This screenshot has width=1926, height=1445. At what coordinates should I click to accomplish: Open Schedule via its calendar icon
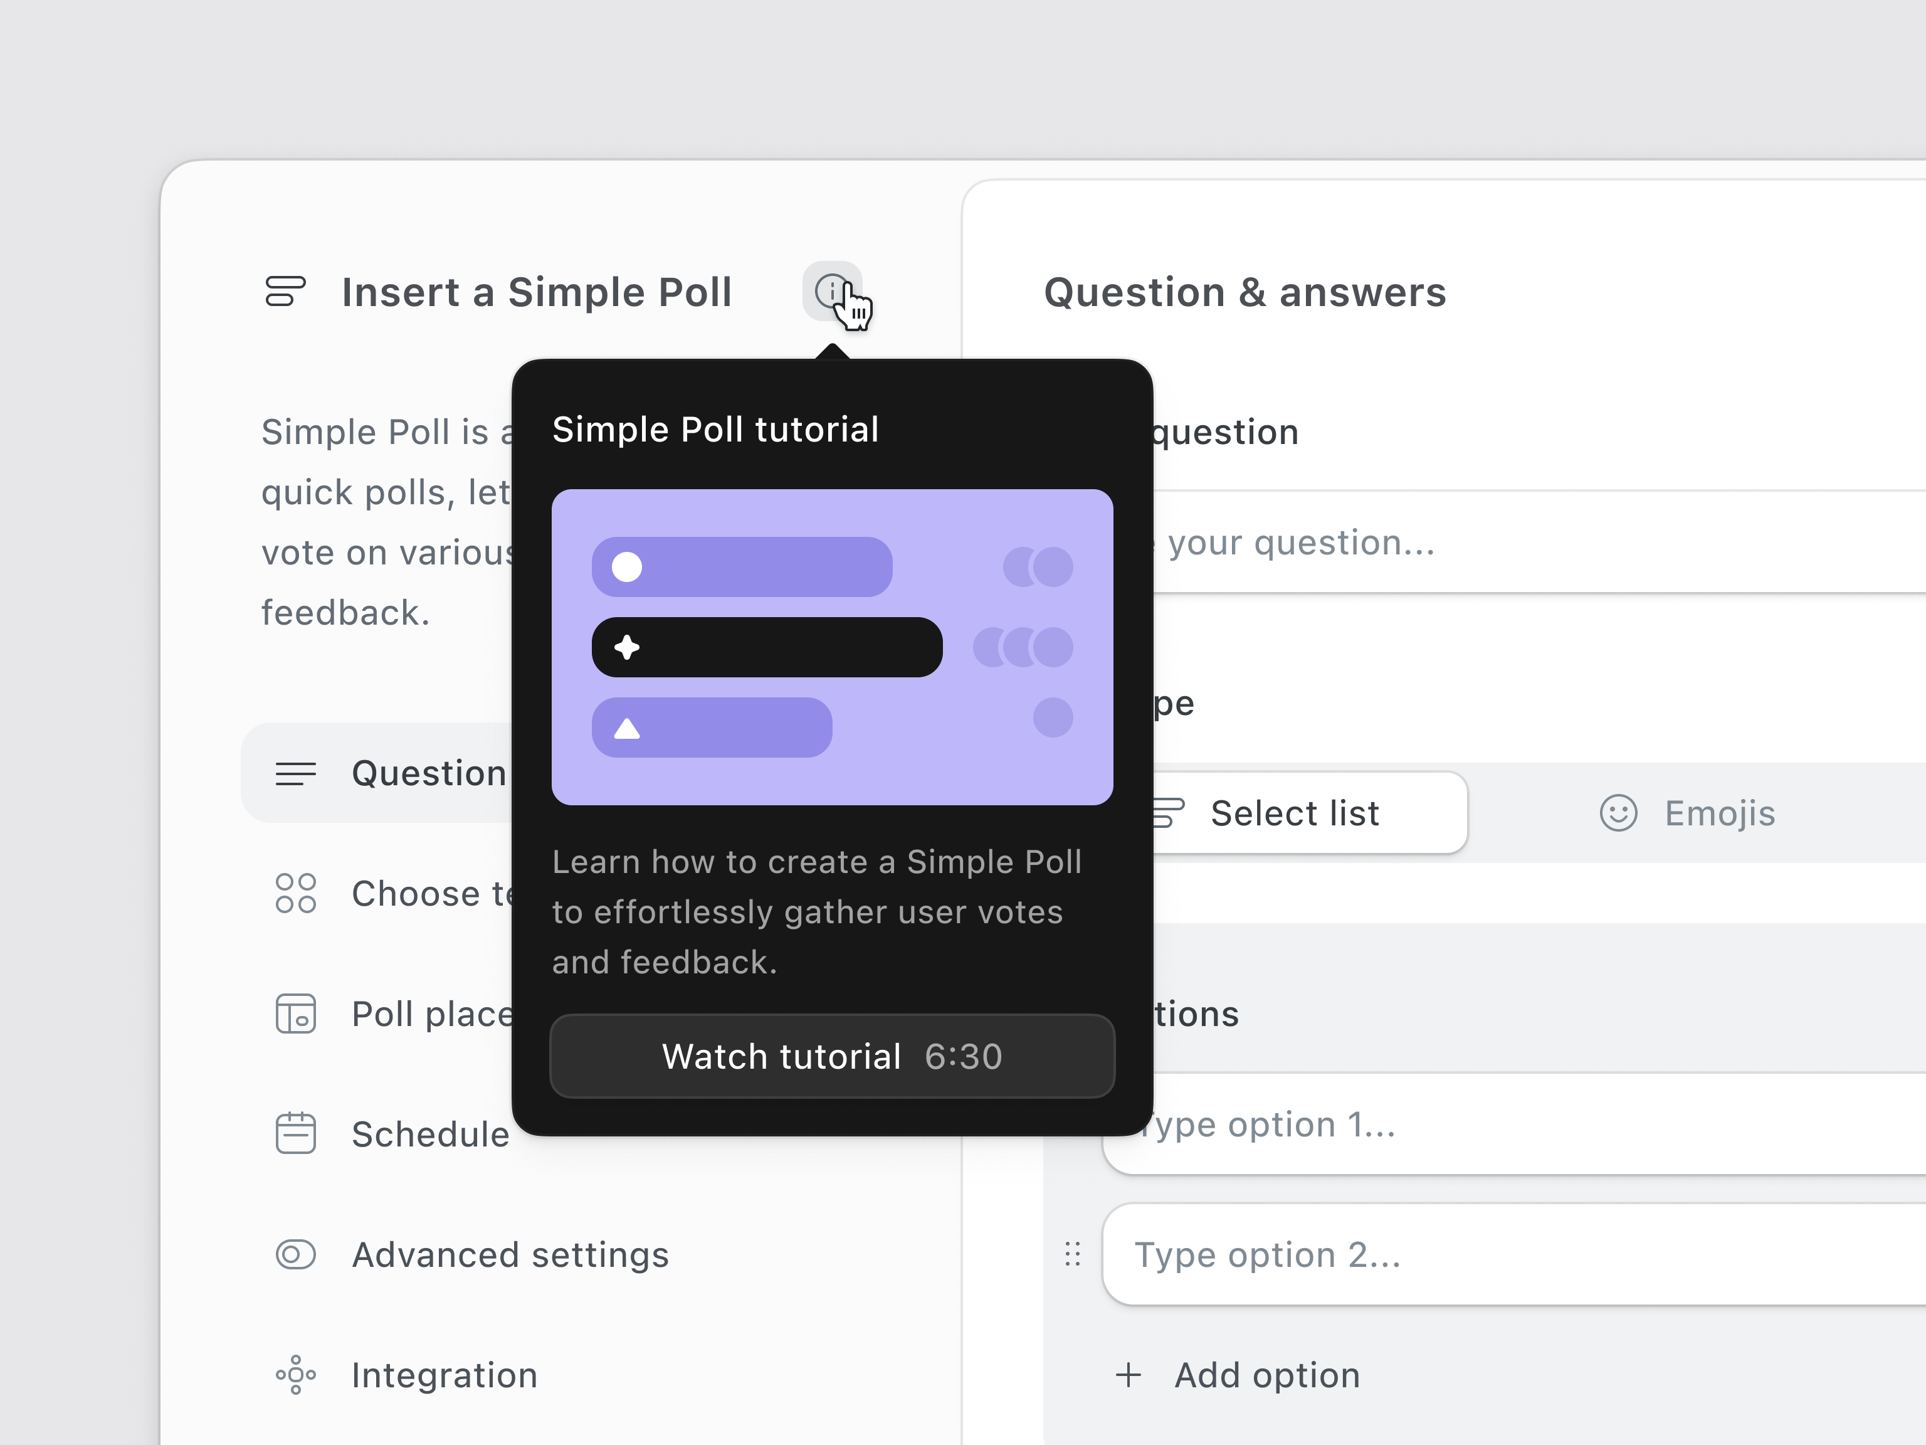(295, 1133)
